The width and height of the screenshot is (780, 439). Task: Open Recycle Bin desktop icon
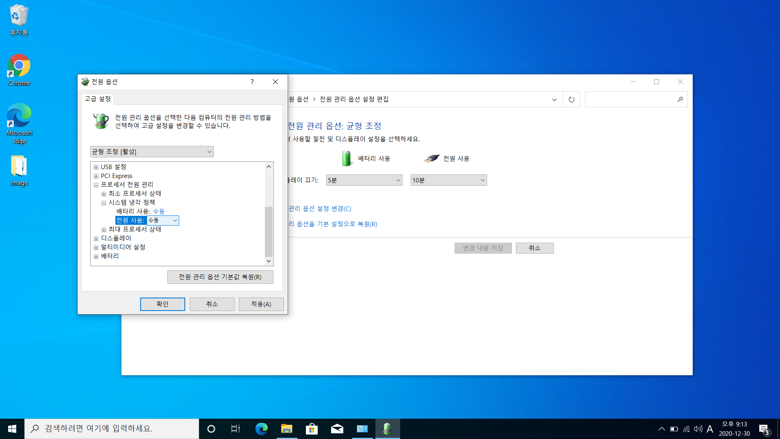point(19,20)
